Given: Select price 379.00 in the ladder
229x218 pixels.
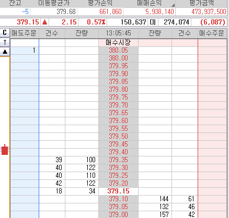Looking at the screenshot, I should pyautogui.click(x=118, y=214).
